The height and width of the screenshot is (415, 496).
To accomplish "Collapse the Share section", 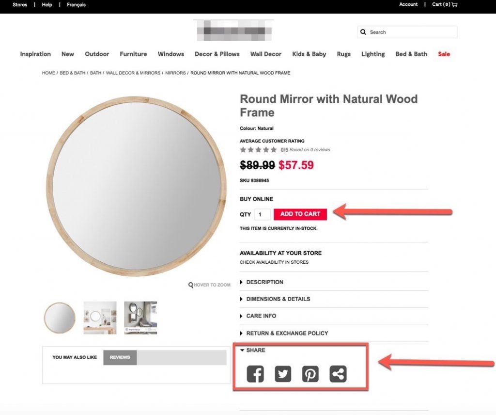I will pos(255,350).
